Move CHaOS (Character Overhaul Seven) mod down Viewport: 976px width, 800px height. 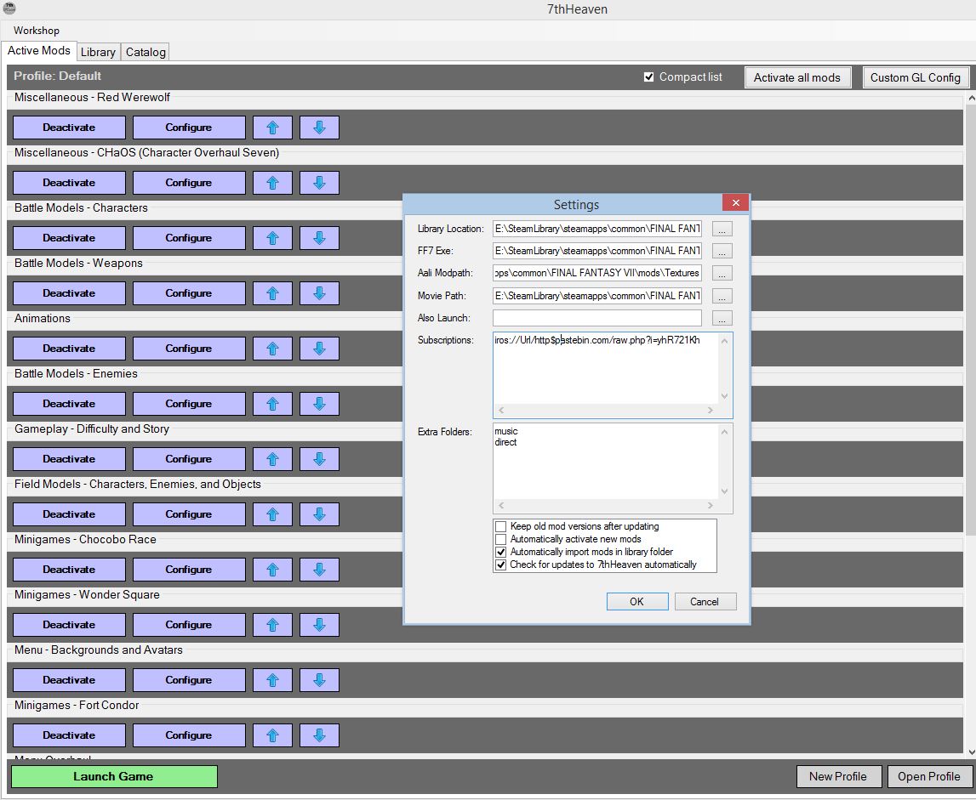319,183
